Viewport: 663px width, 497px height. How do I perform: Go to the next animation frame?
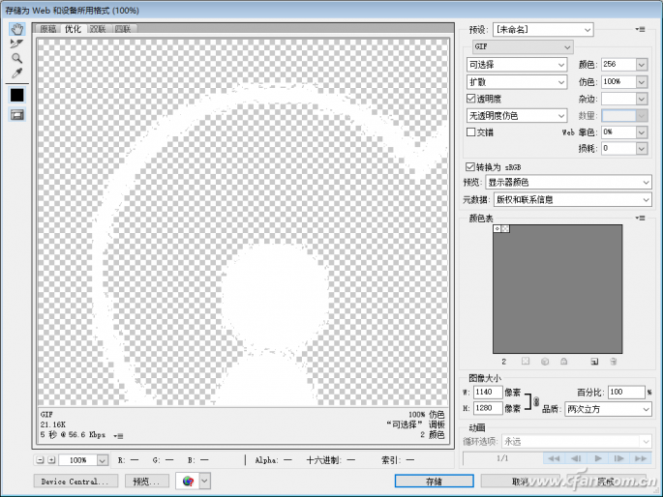tap(619, 458)
